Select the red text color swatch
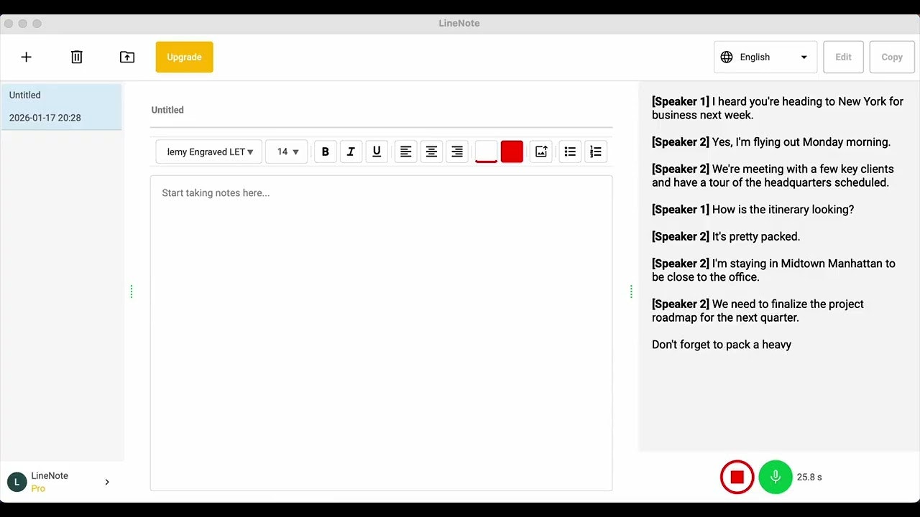920x517 pixels. coord(512,152)
